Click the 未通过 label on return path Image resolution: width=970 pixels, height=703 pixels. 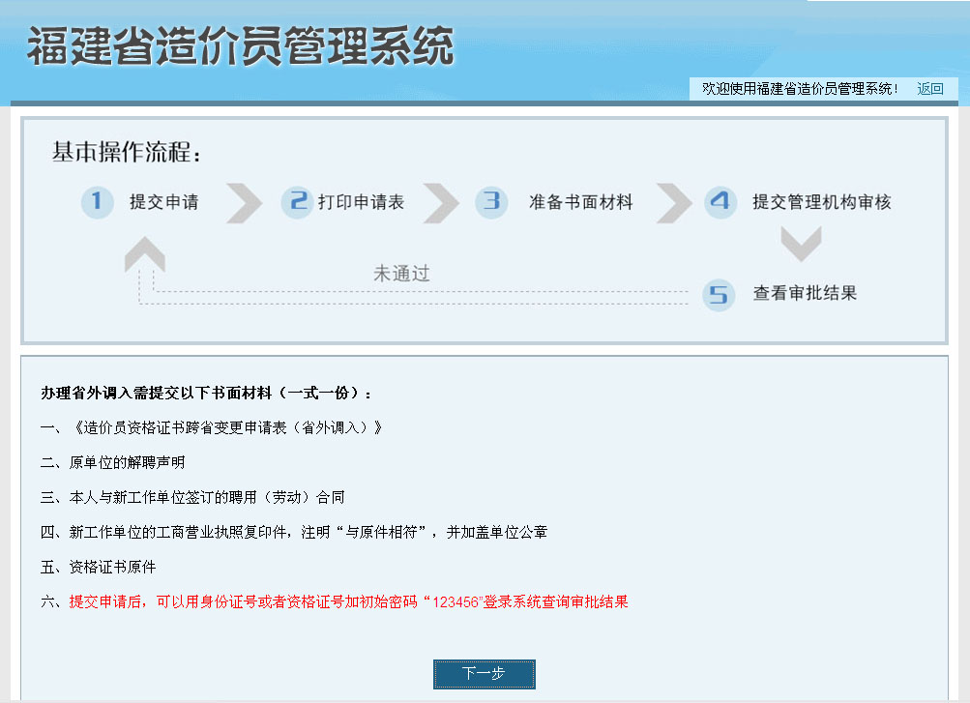coord(401,274)
